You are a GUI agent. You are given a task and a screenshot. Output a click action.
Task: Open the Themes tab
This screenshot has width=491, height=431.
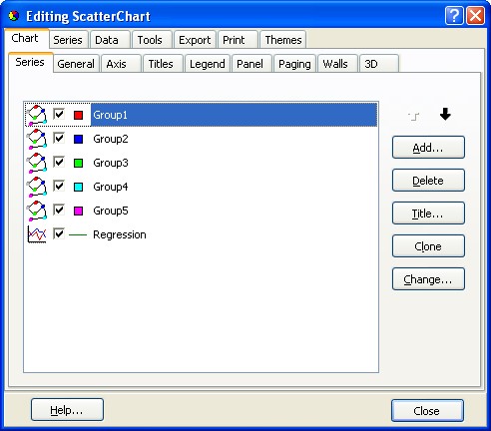283,40
